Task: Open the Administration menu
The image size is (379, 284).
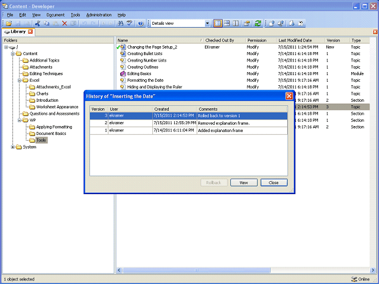Action: click(x=99, y=15)
